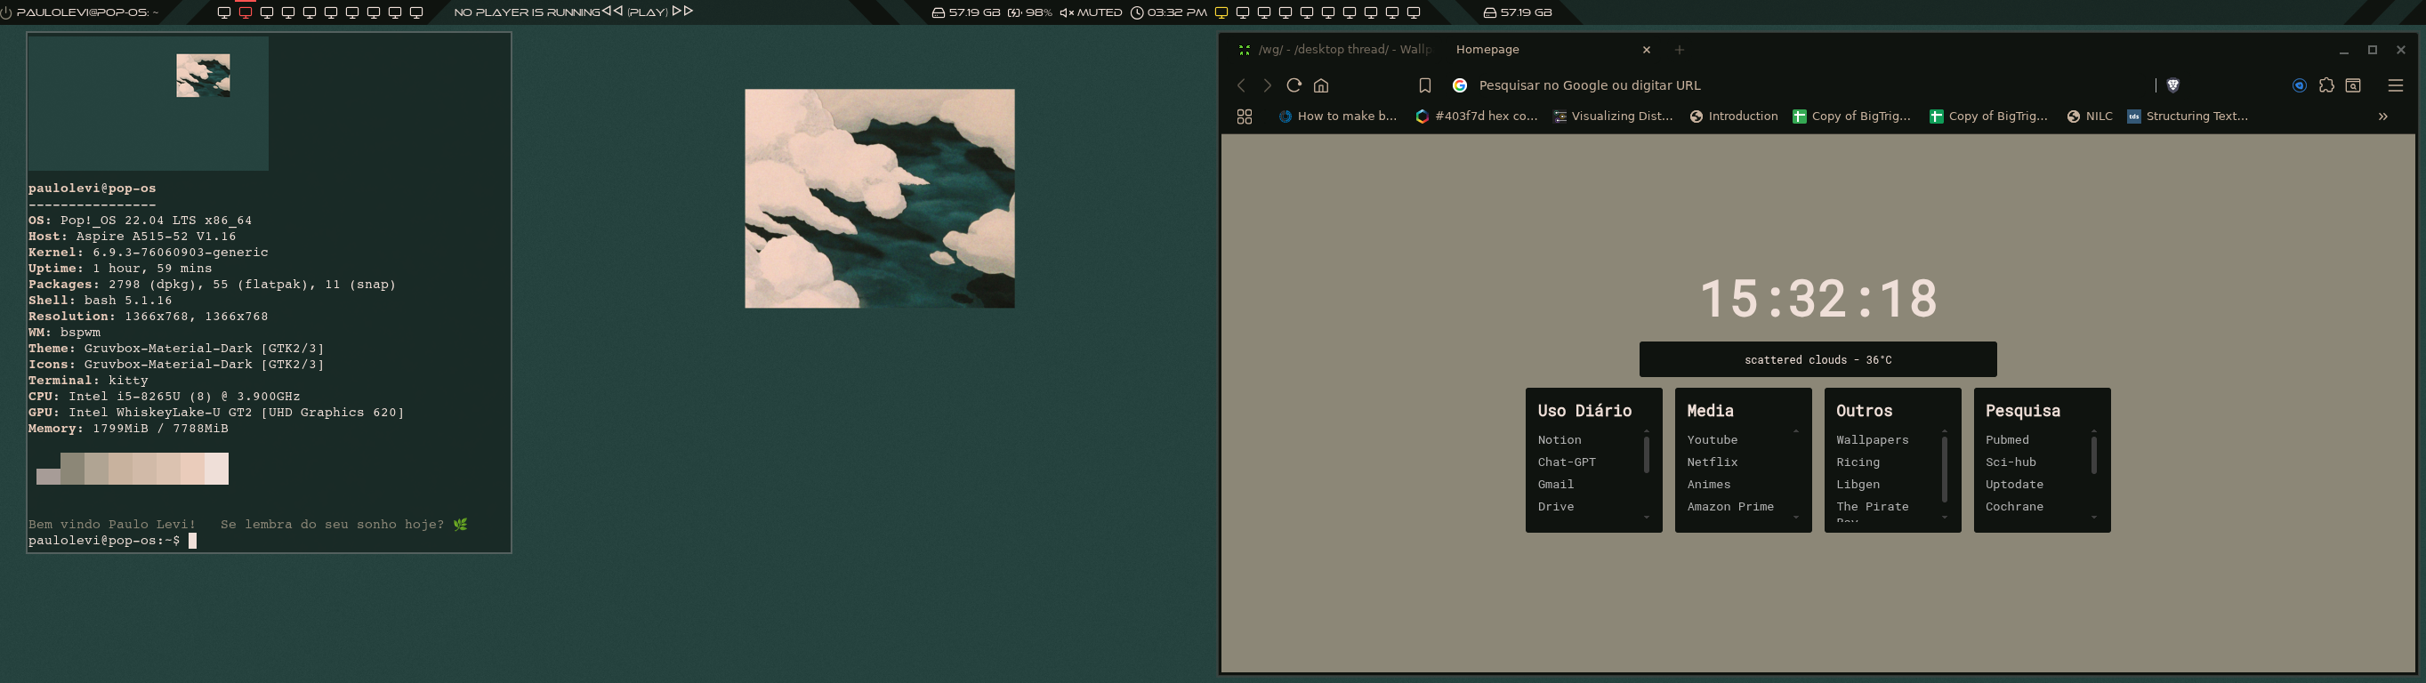Open a new tab with the plus button
2426x683 pixels.
tap(1680, 50)
